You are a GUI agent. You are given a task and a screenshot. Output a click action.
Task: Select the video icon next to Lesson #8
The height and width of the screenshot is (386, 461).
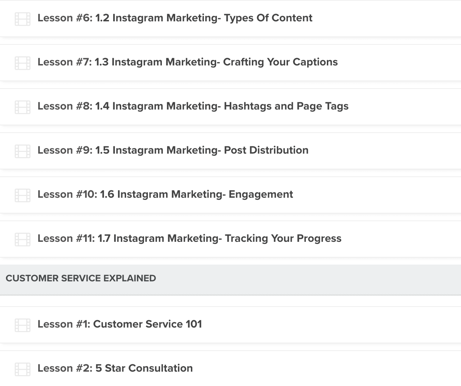(x=22, y=107)
